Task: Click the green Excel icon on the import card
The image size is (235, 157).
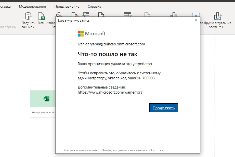Action: coord(46,99)
